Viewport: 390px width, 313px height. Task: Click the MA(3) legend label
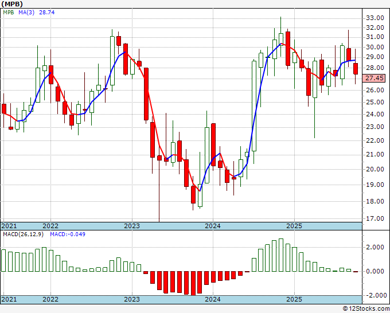coord(26,13)
